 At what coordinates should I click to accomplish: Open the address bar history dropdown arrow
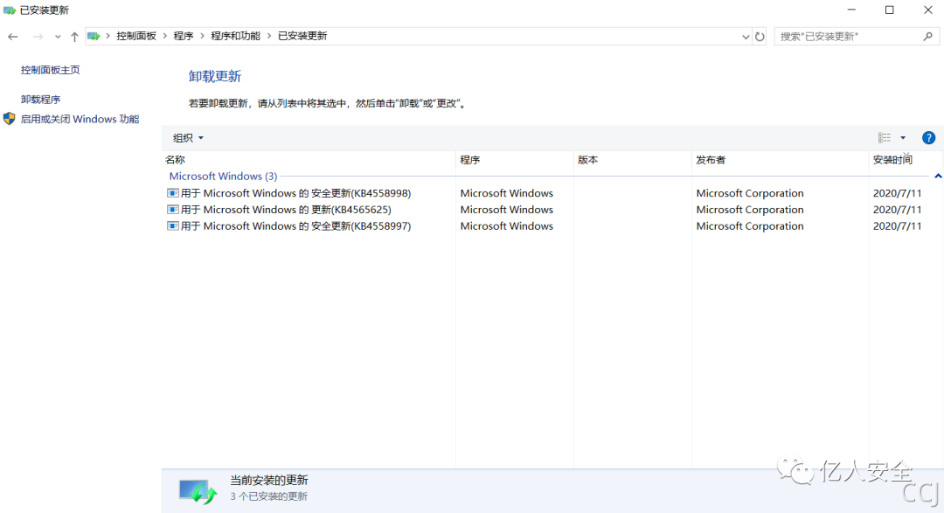point(746,36)
